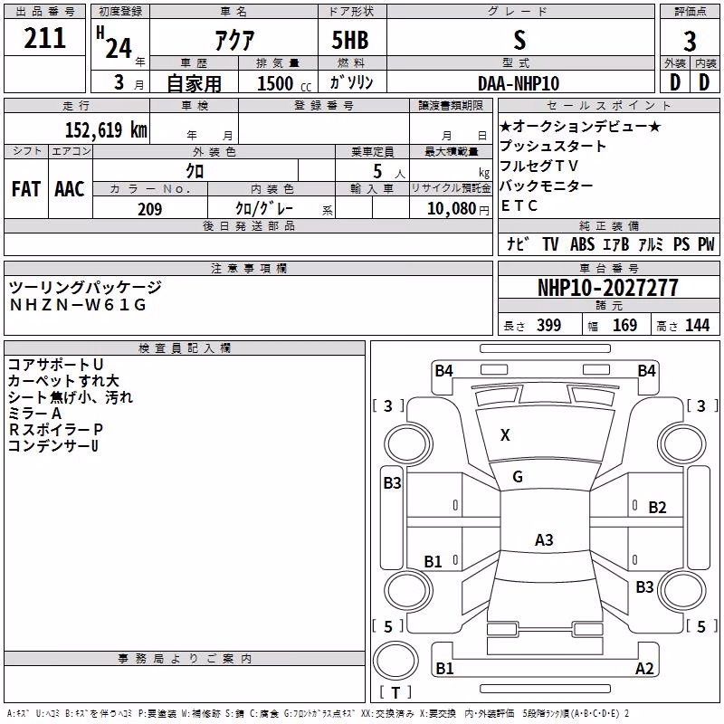
Task: Click the header "検査員記入欄"
Action: pyautogui.click(x=185, y=348)
